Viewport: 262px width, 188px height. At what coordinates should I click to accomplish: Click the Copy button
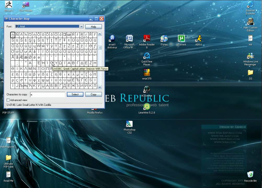click(93, 95)
